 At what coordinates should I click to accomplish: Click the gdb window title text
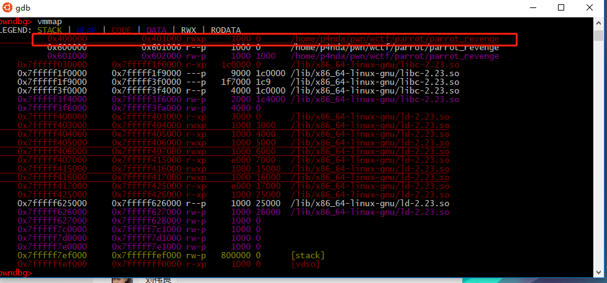click(x=23, y=7)
